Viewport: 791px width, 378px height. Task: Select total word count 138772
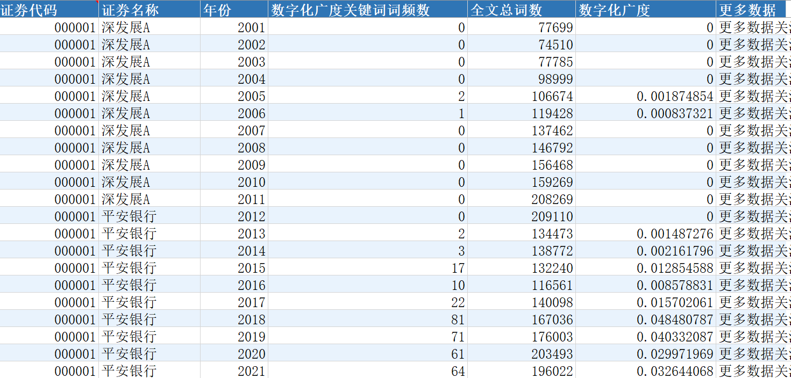(522, 251)
